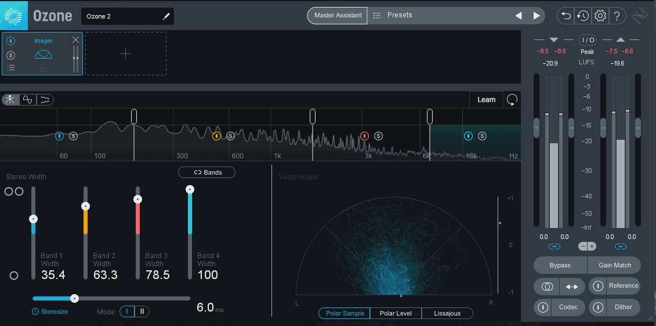Enable the Dither power toggle
Viewport: 656px width, 326px height.
[598, 307]
